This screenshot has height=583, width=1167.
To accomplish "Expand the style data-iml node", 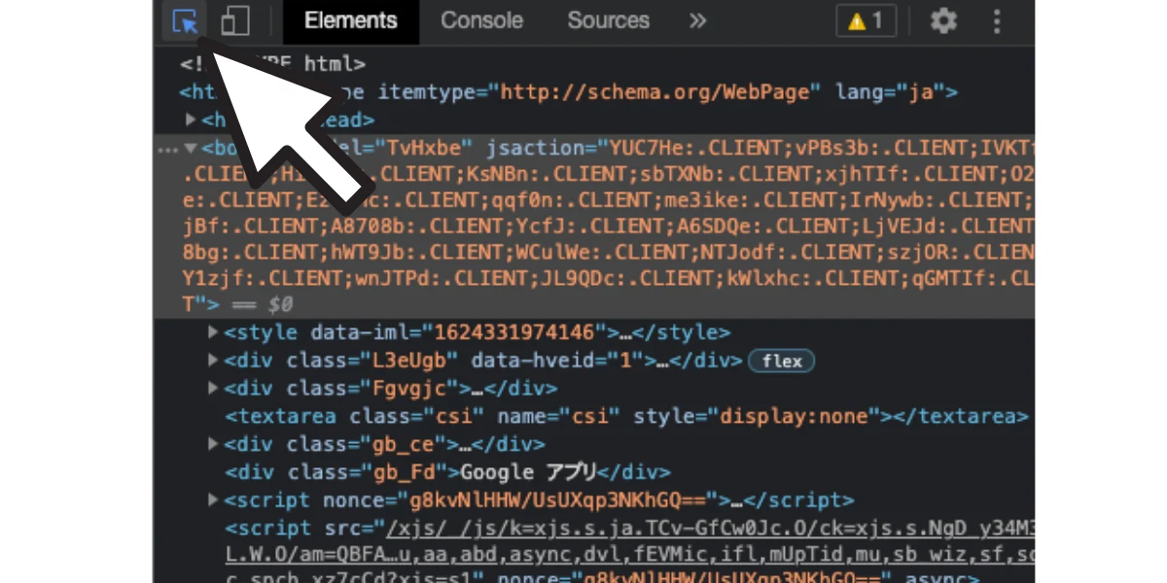I will (x=213, y=332).
